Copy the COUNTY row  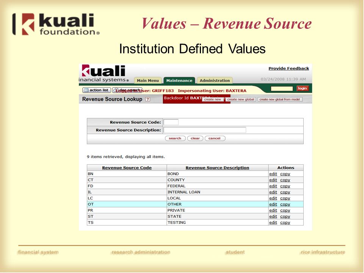click(x=285, y=180)
